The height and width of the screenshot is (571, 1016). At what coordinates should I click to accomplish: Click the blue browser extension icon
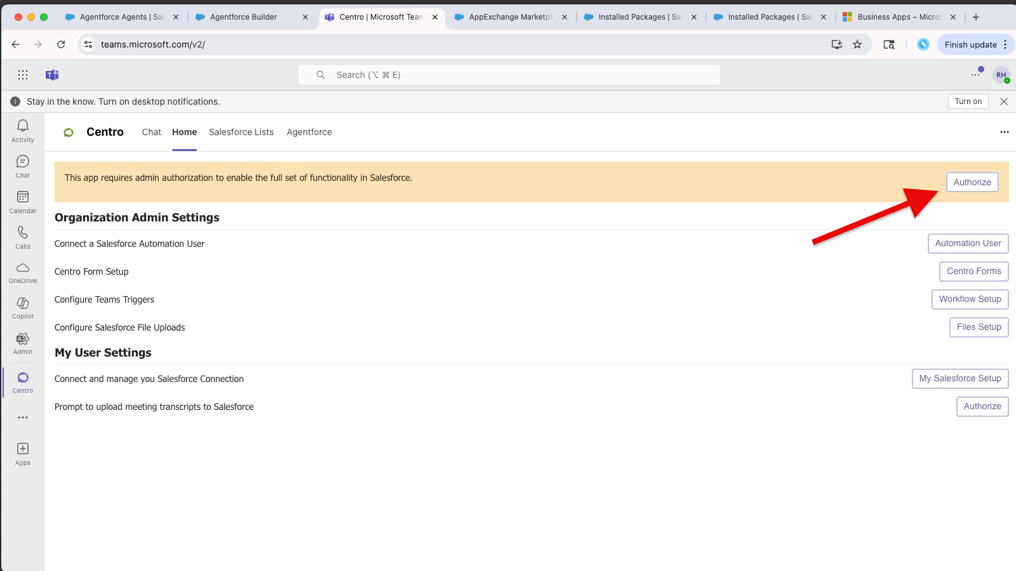coord(923,44)
